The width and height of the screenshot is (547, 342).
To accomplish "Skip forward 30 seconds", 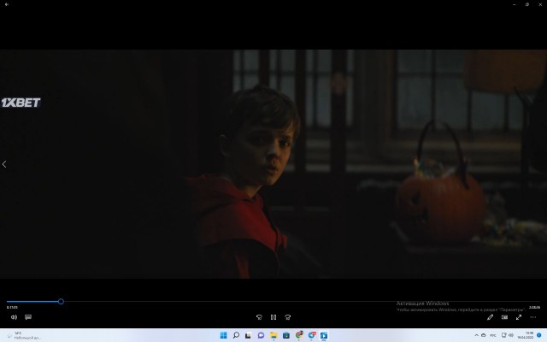I will pos(288,317).
